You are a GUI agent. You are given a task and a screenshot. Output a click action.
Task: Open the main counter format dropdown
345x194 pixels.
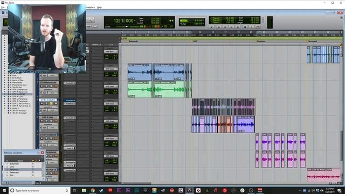pyautogui.click(x=135, y=20)
